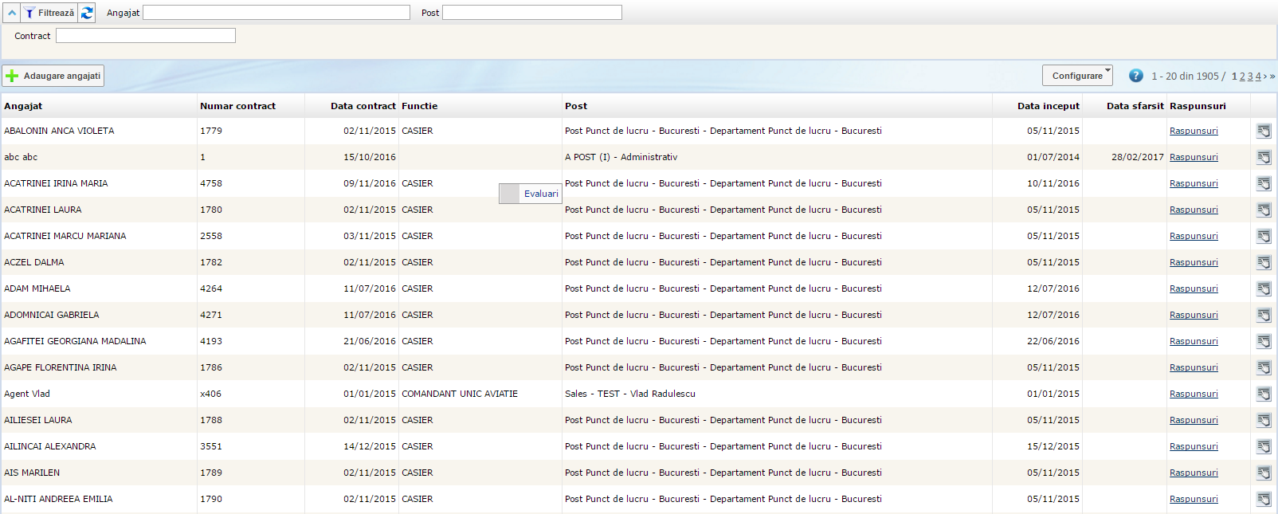Click the Filtrează funnel button
This screenshot has height=514, width=1278.
[x=49, y=13]
